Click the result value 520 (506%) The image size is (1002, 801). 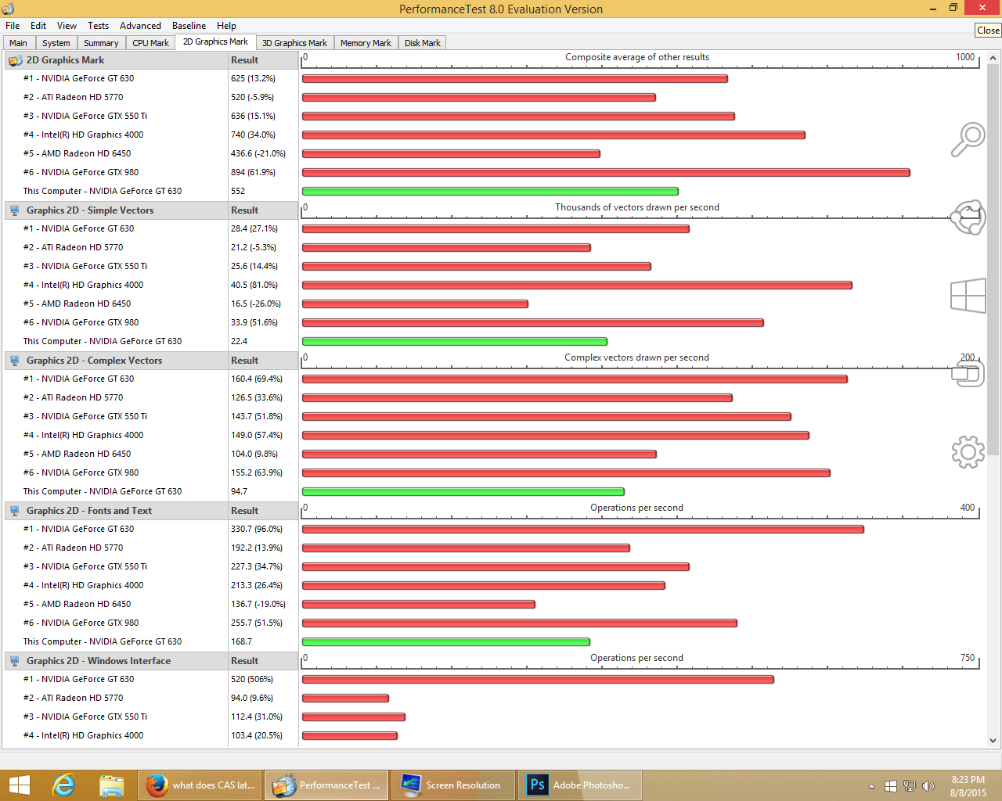tap(252, 679)
